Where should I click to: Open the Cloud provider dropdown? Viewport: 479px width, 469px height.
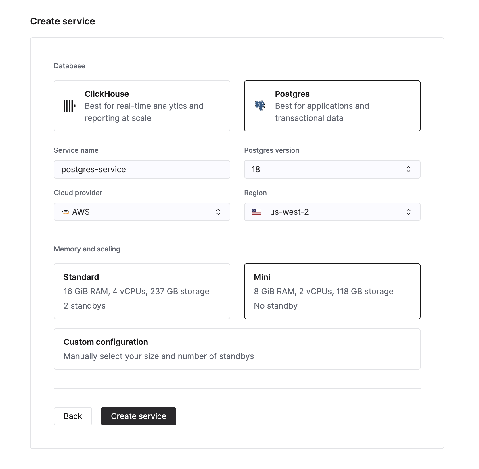click(x=142, y=212)
